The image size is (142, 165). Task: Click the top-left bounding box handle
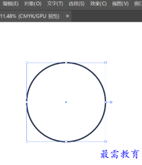click(x=27, y=62)
